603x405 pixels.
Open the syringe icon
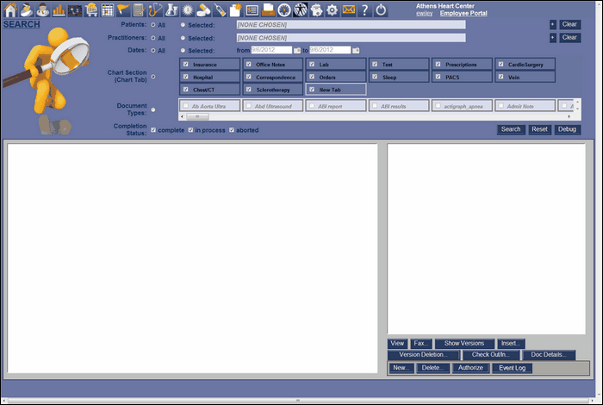click(x=220, y=10)
